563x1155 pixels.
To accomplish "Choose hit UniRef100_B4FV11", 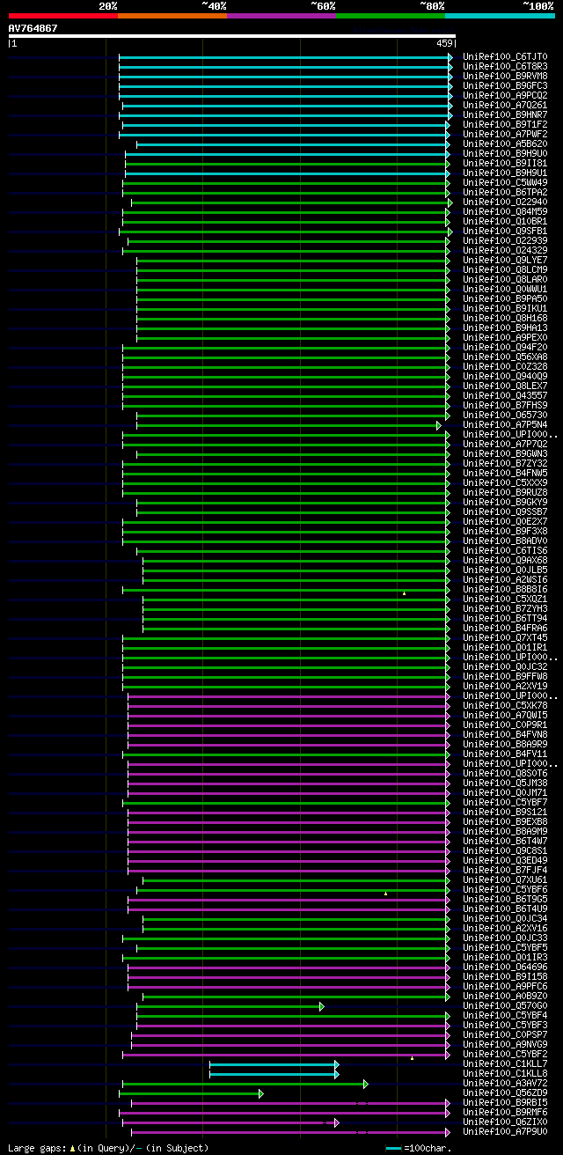I will [505, 754].
